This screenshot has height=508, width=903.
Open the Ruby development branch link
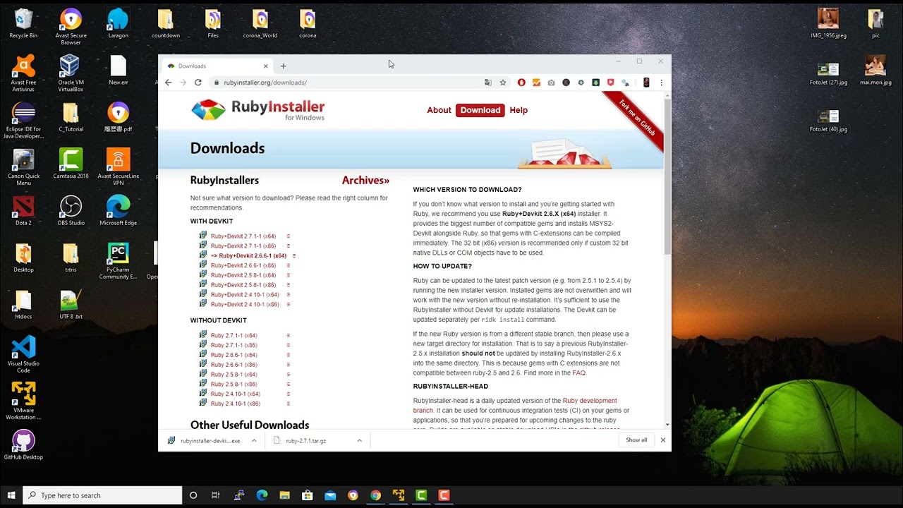(515, 406)
